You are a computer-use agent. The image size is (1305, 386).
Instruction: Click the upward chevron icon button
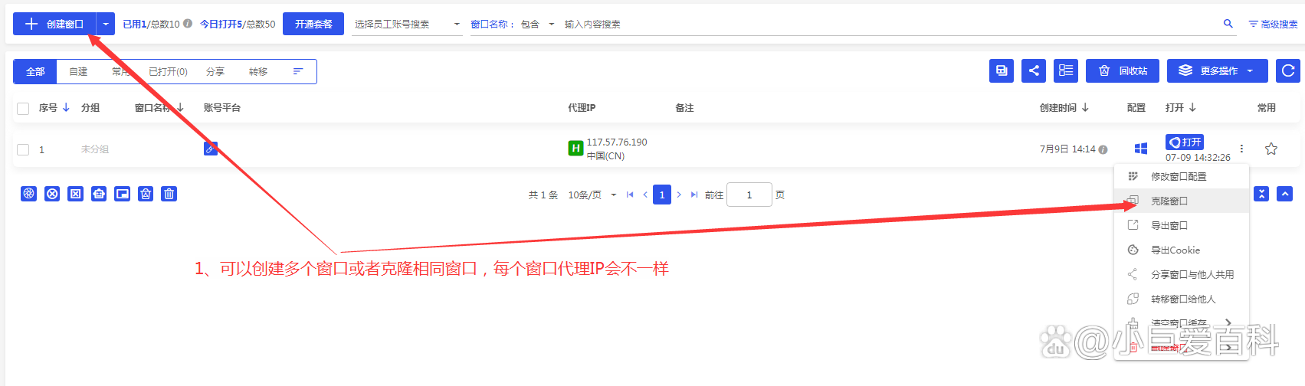click(x=1285, y=194)
